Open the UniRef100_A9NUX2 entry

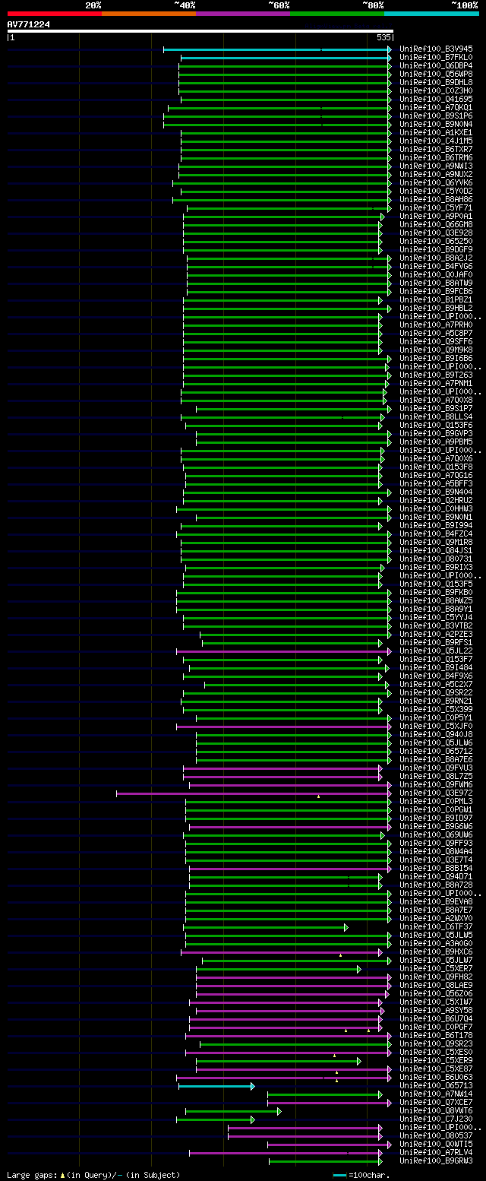click(436, 174)
